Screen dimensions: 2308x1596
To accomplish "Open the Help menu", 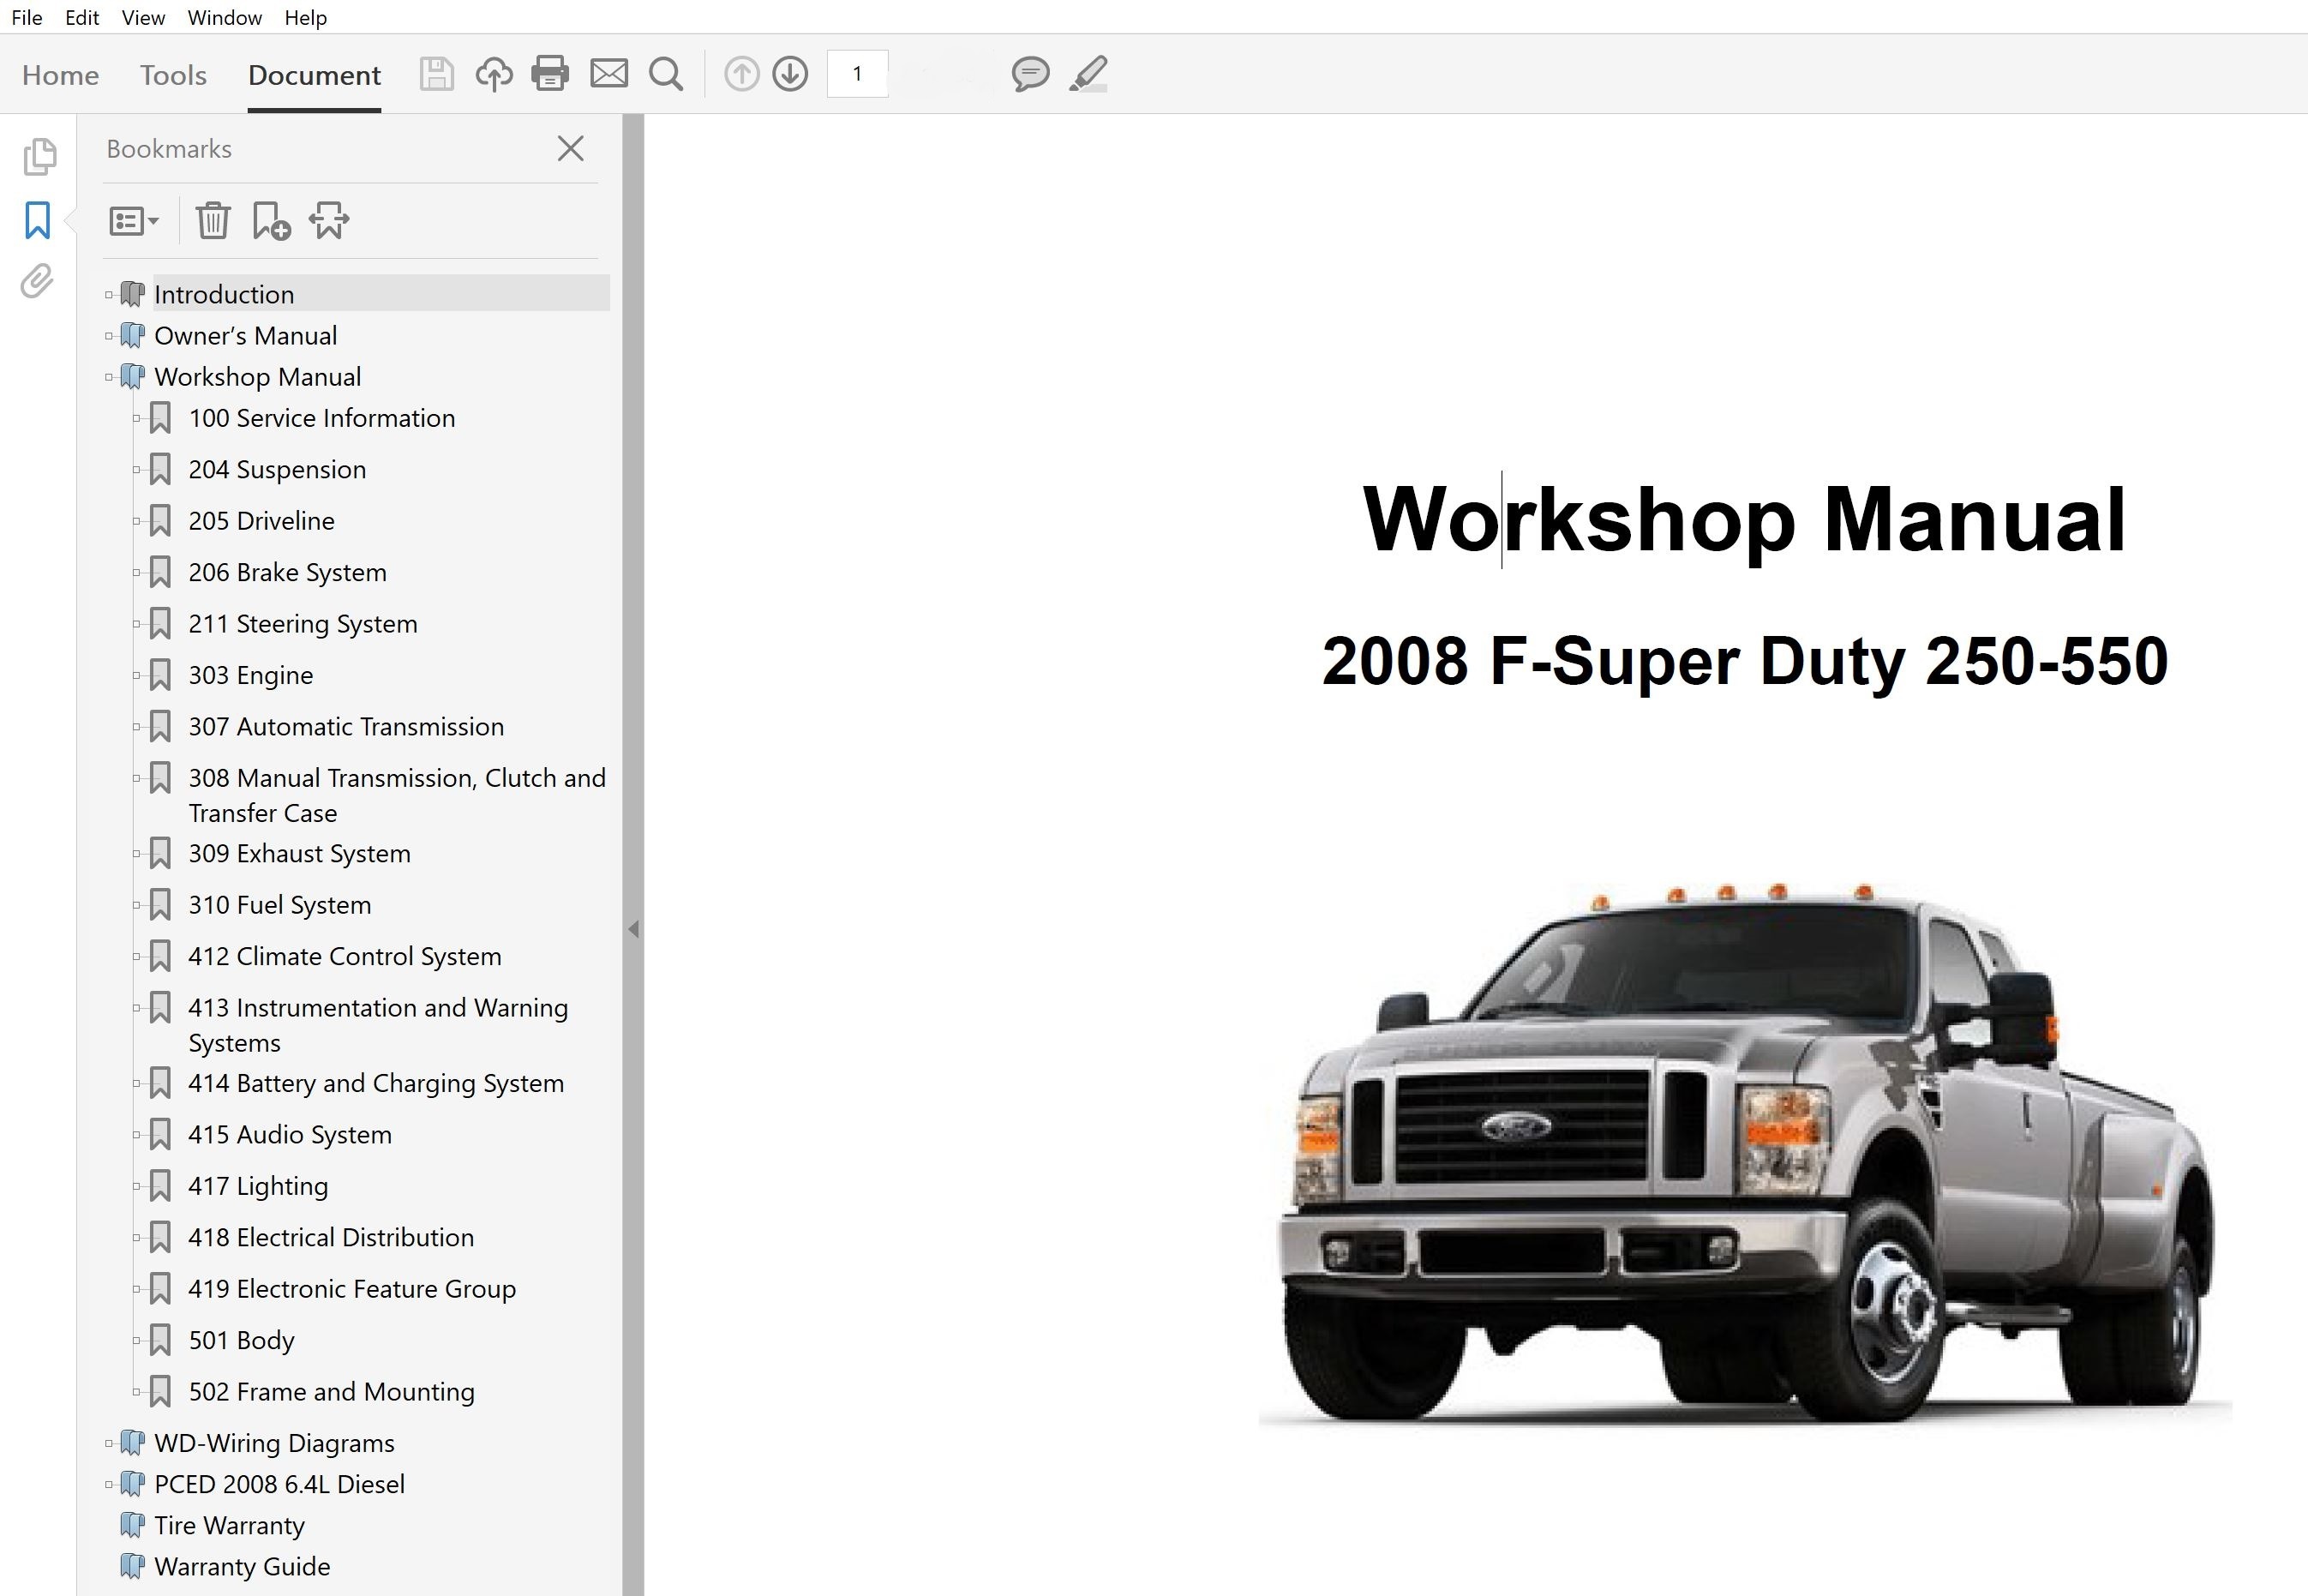I will click(306, 17).
